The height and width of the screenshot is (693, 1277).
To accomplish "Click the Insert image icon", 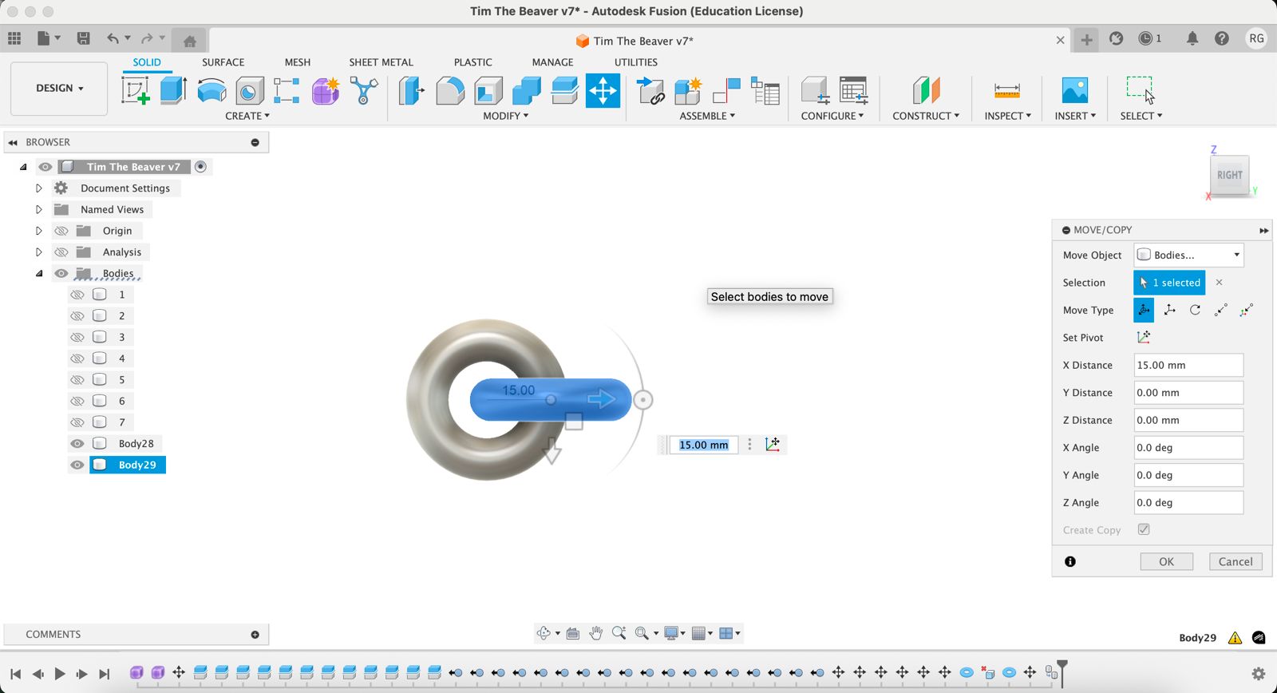I will pos(1074,91).
